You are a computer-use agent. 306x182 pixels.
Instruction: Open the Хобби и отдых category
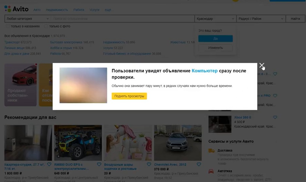(61, 48)
